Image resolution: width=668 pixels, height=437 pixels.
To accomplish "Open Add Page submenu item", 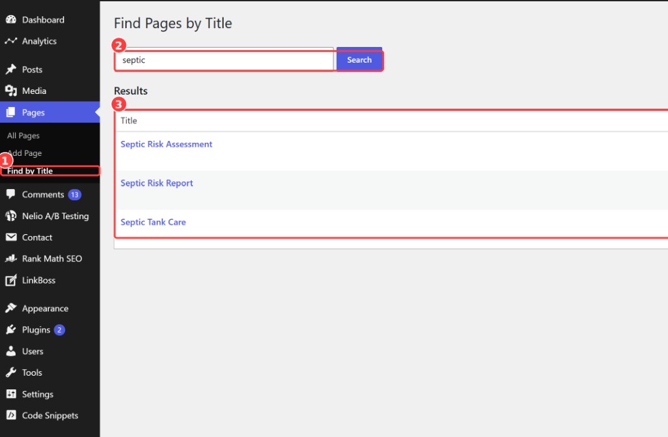I will click(x=24, y=153).
